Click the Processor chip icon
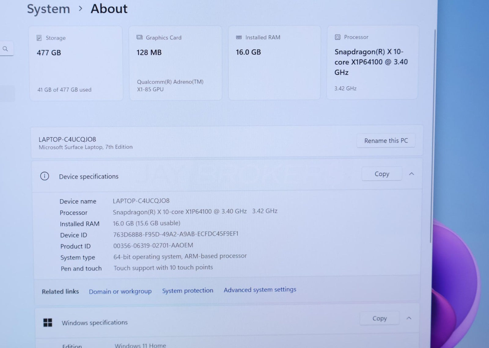 point(337,37)
